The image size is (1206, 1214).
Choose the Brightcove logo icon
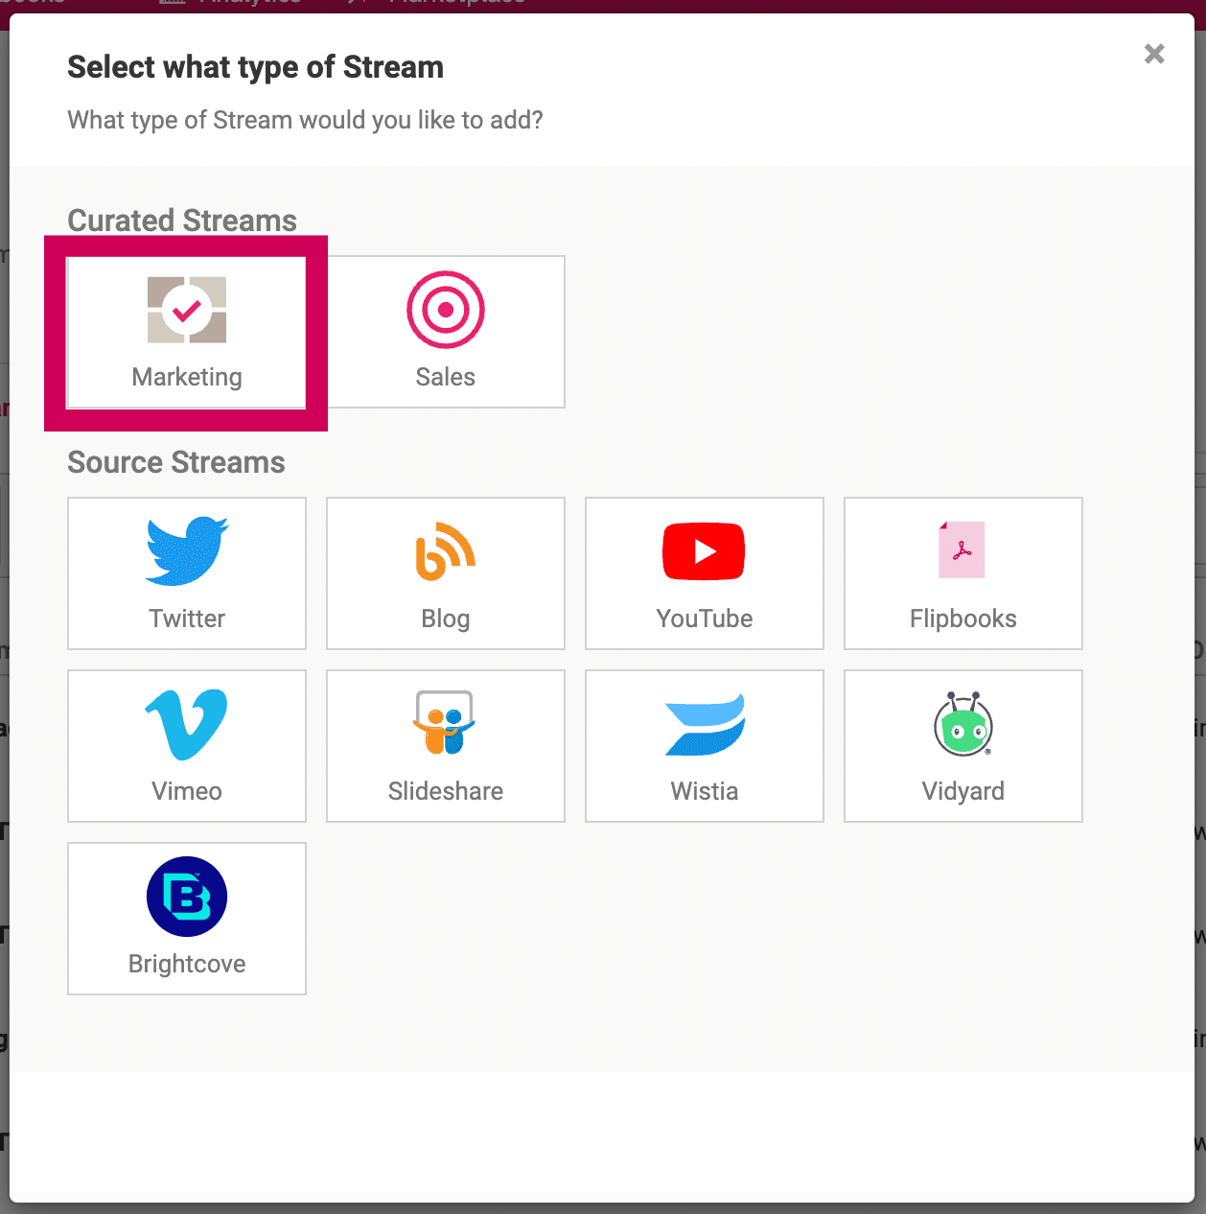tap(187, 897)
